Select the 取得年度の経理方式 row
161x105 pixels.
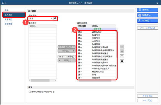point(97,69)
